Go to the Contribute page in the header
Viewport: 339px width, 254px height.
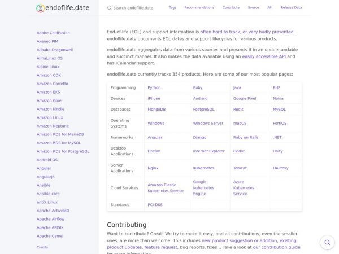click(231, 8)
